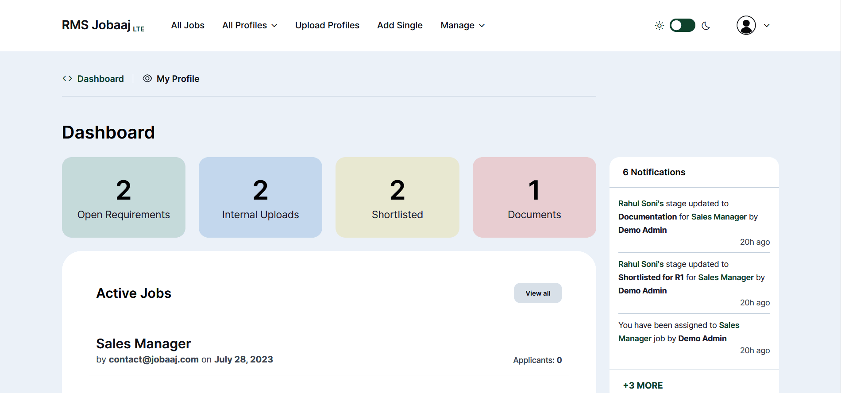Click the 6 Notifications header
The height and width of the screenshot is (393, 841).
click(x=654, y=172)
